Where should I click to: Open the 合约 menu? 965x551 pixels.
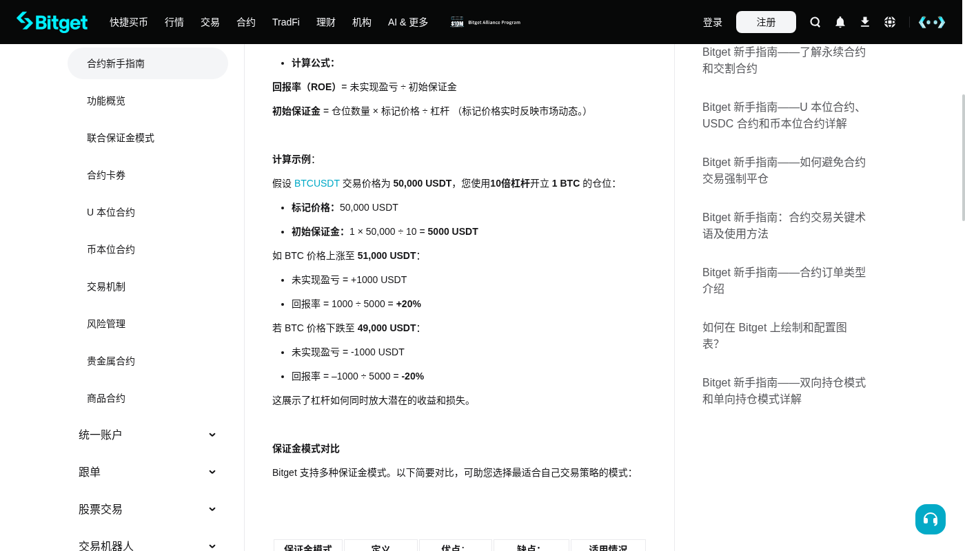(x=246, y=22)
